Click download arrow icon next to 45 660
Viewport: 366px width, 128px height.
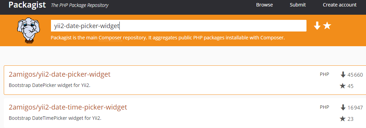[343, 75]
